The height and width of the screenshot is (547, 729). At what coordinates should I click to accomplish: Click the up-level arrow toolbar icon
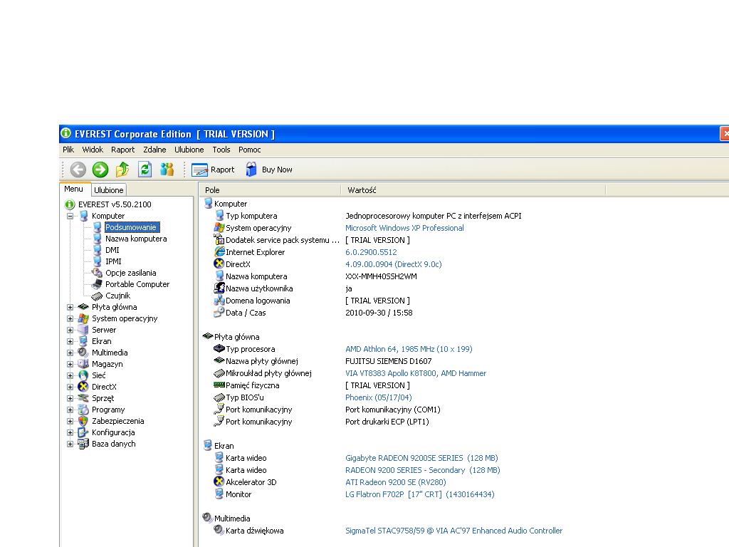(122, 170)
